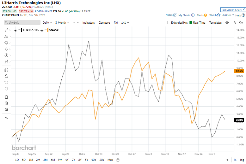This screenshot has width=246, height=164.
Task: Select the line drawing tool
Action: pos(6,30)
